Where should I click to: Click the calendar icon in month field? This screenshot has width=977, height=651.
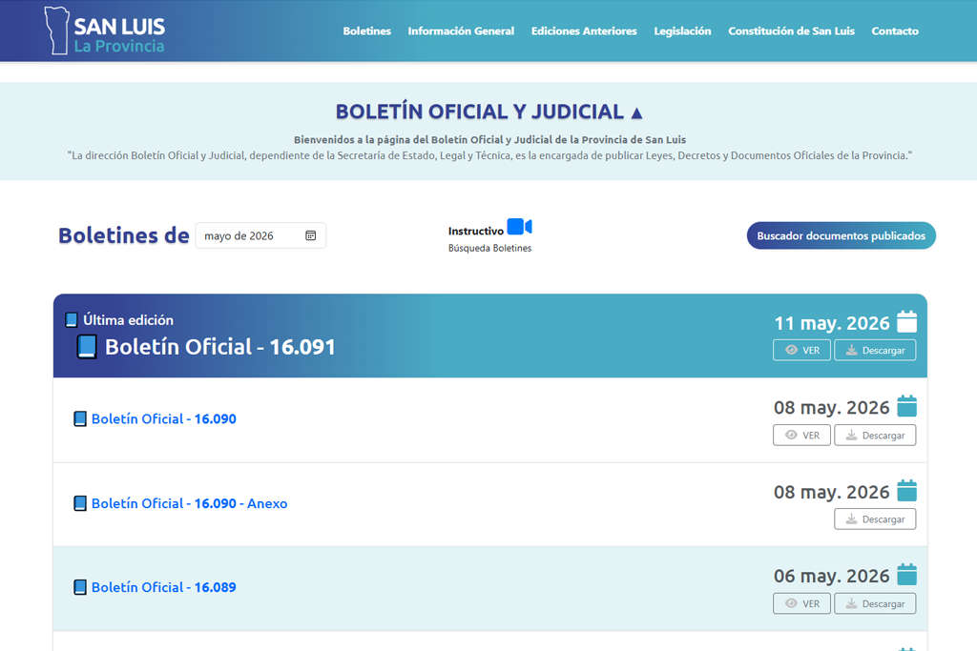pyautogui.click(x=310, y=235)
